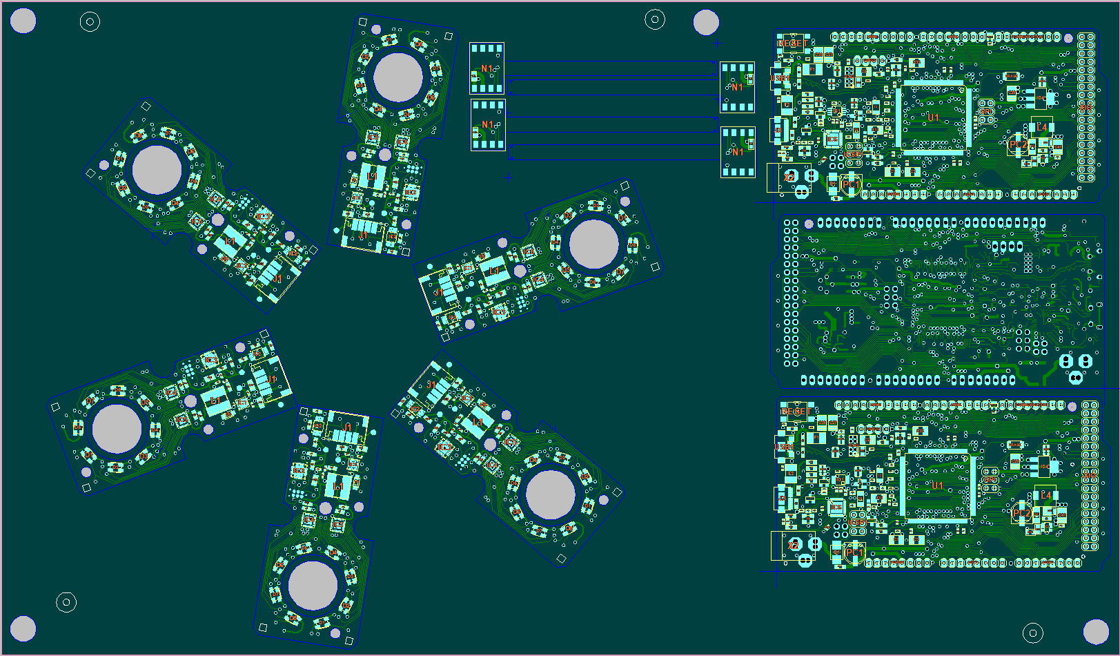The image size is (1120, 656).
Task: Select capacitor PC2 on lower controller board
Action: pos(1021,513)
